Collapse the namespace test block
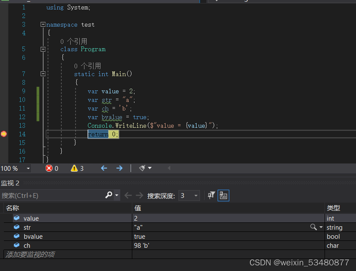The image size is (356, 271). [x=43, y=24]
